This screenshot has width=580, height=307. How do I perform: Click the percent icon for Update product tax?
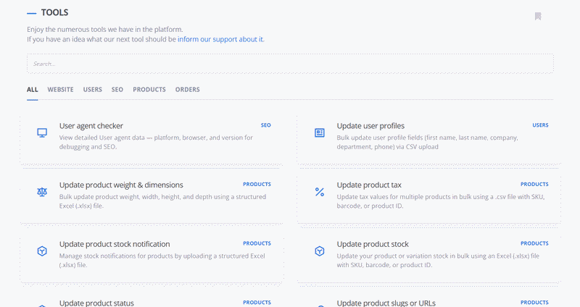coord(320,192)
